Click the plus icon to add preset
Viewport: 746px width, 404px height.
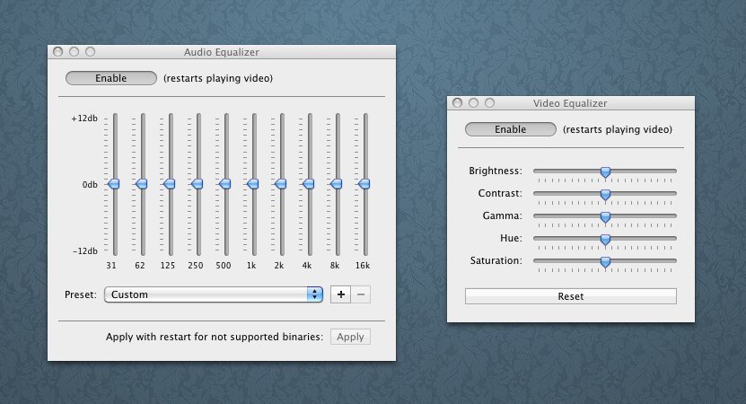[340, 294]
